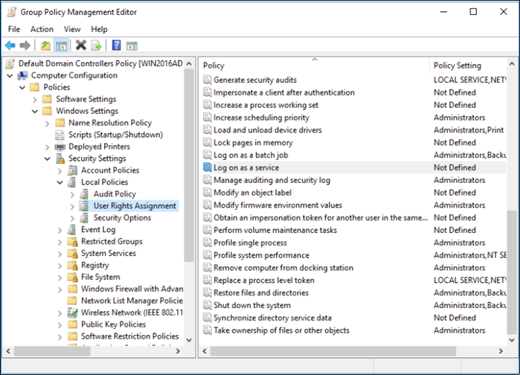This screenshot has height=375, width=520.
Task: Click the Policy Setting column header
Action: click(x=457, y=65)
